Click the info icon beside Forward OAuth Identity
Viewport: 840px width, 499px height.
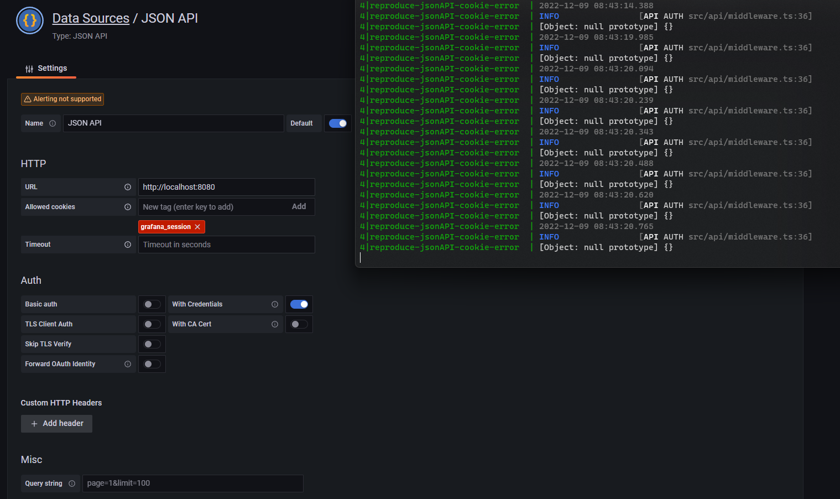click(x=128, y=364)
